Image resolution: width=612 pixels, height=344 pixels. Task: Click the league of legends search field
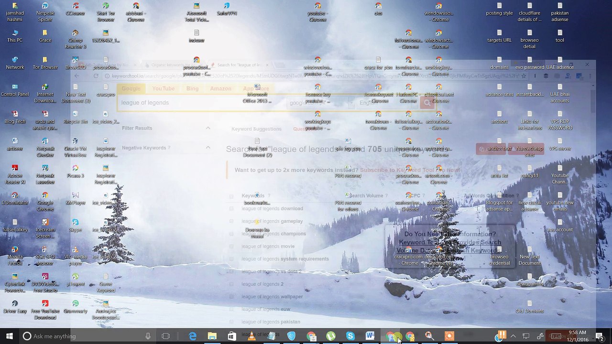pyautogui.click(x=202, y=103)
